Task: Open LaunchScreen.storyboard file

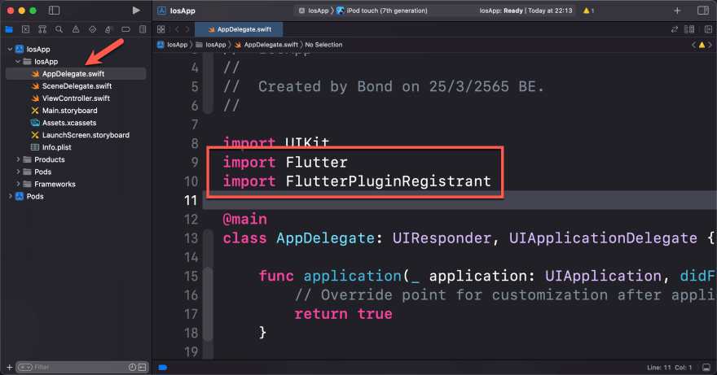Action: [x=86, y=135]
